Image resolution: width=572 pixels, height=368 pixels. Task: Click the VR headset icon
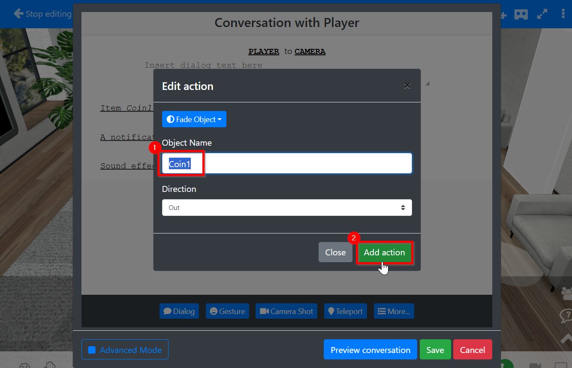click(x=521, y=14)
